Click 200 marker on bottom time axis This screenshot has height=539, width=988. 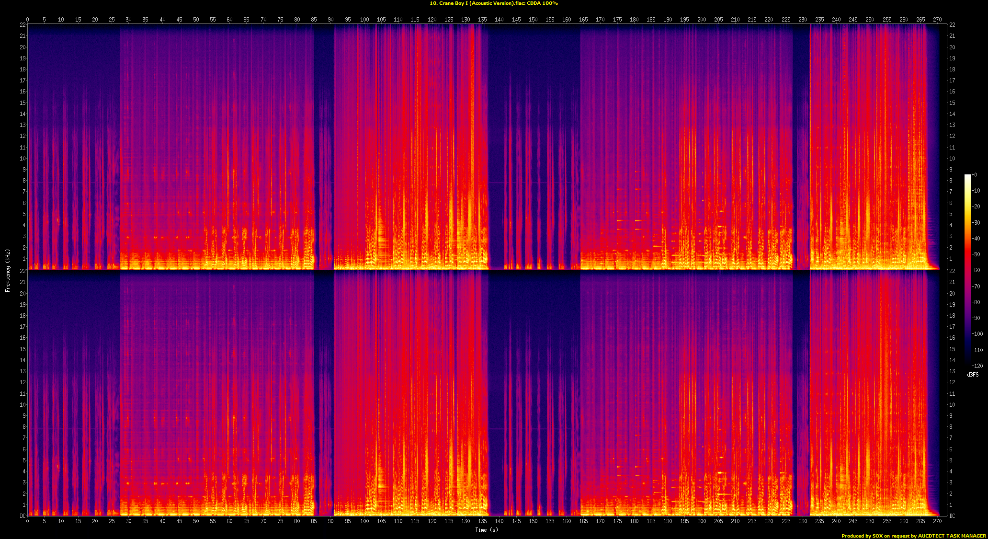[702, 521]
